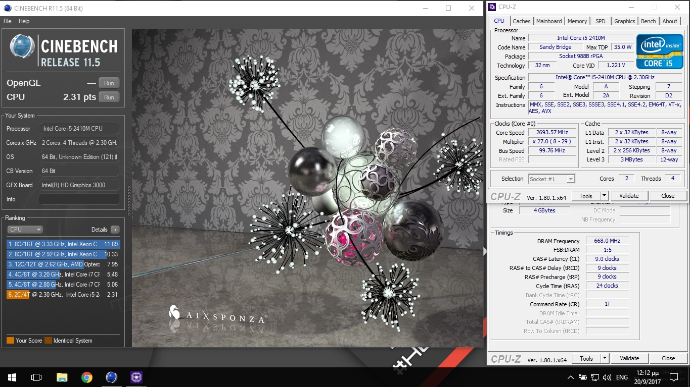Switch to Bench tab in CPU-Z
The image size is (690, 387).
[x=649, y=21]
